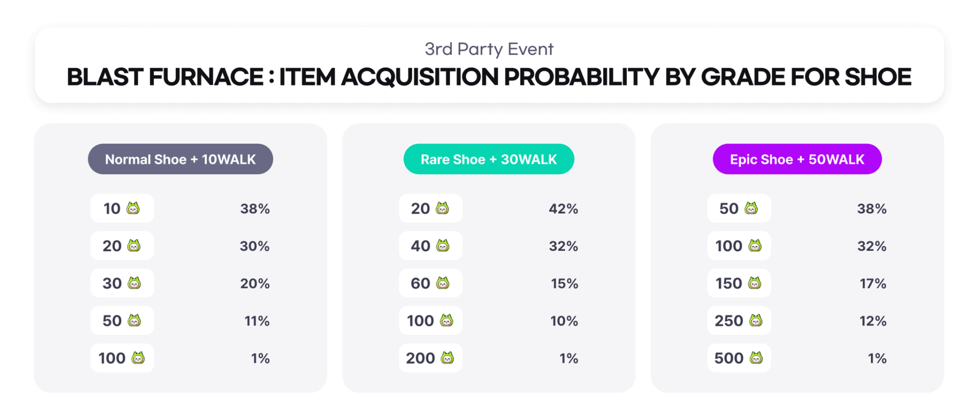Click the token icon beside 250 reward
This screenshot has width=978, height=420.
click(755, 320)
